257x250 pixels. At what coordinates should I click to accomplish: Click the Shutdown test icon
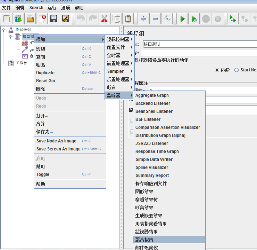click(218, 19)
